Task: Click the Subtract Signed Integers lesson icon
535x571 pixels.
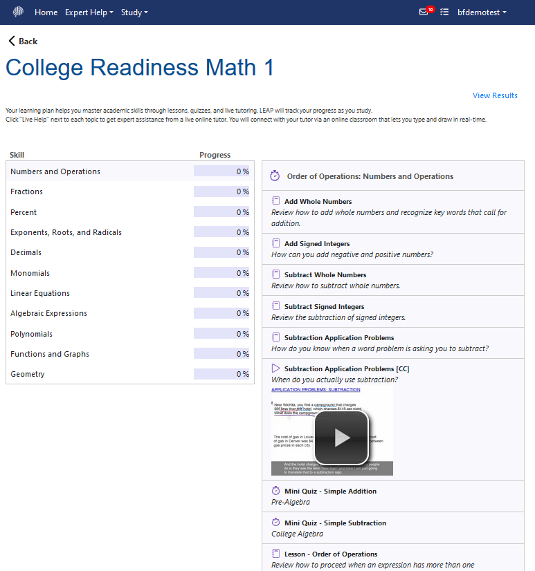Action: tap(276, 306)
